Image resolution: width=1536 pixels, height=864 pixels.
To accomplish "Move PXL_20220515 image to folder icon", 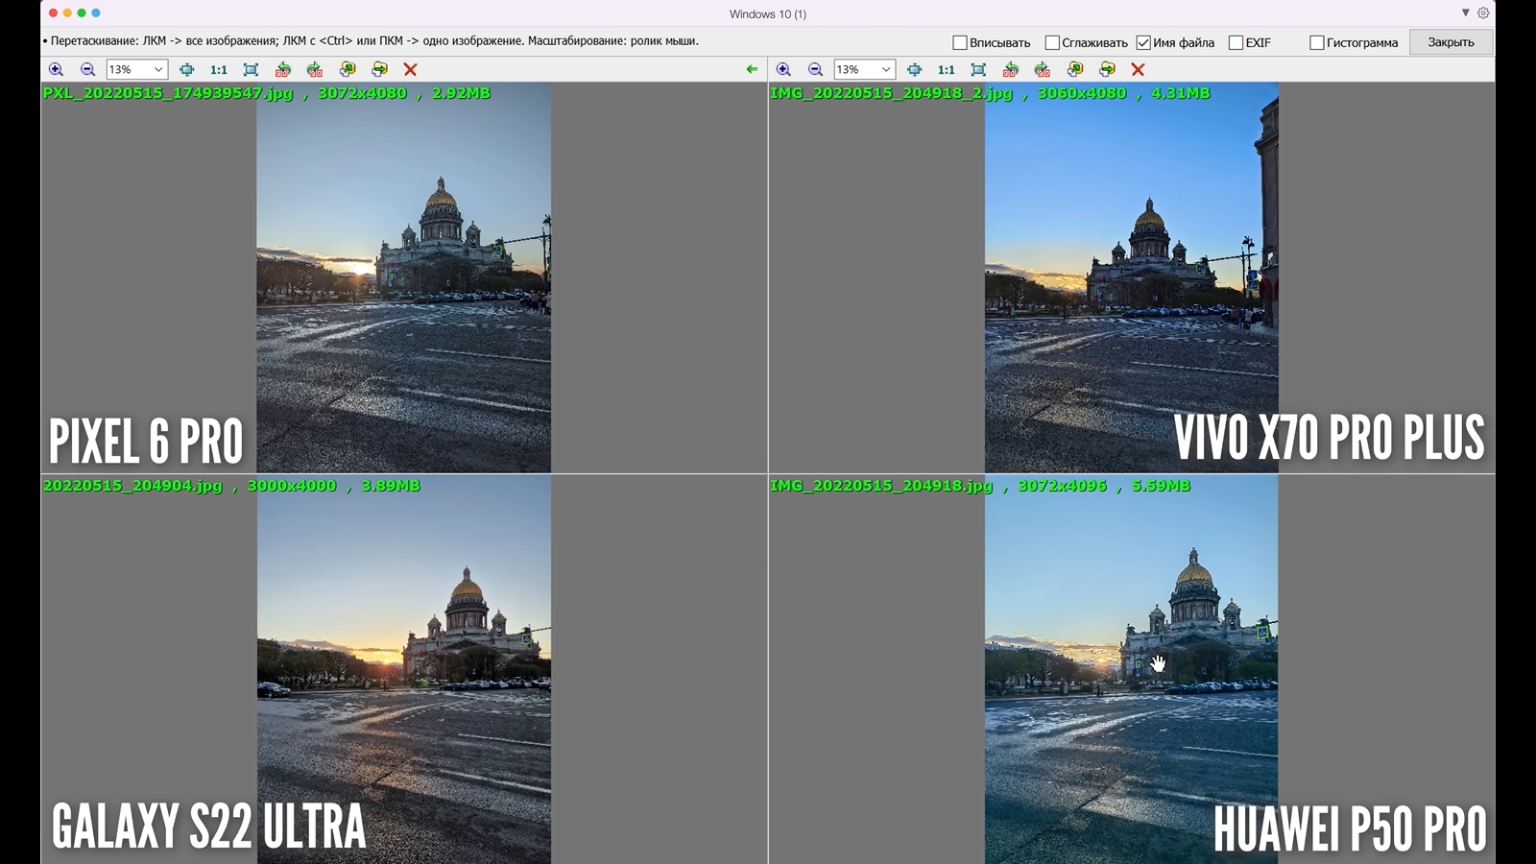I will tap(379, 69).
